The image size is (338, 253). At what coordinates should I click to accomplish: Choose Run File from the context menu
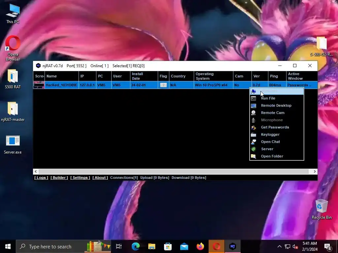tap(277, 98)
